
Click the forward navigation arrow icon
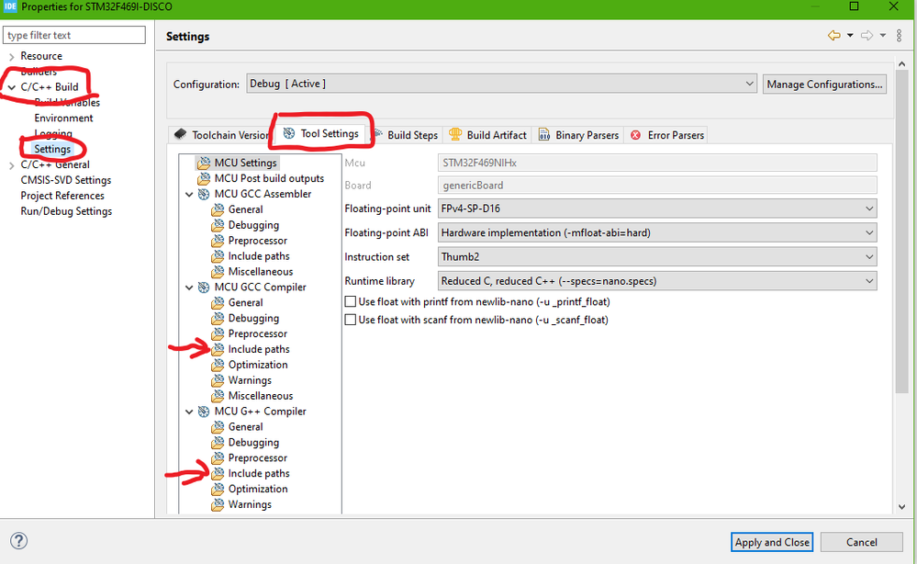coord(867,36)
